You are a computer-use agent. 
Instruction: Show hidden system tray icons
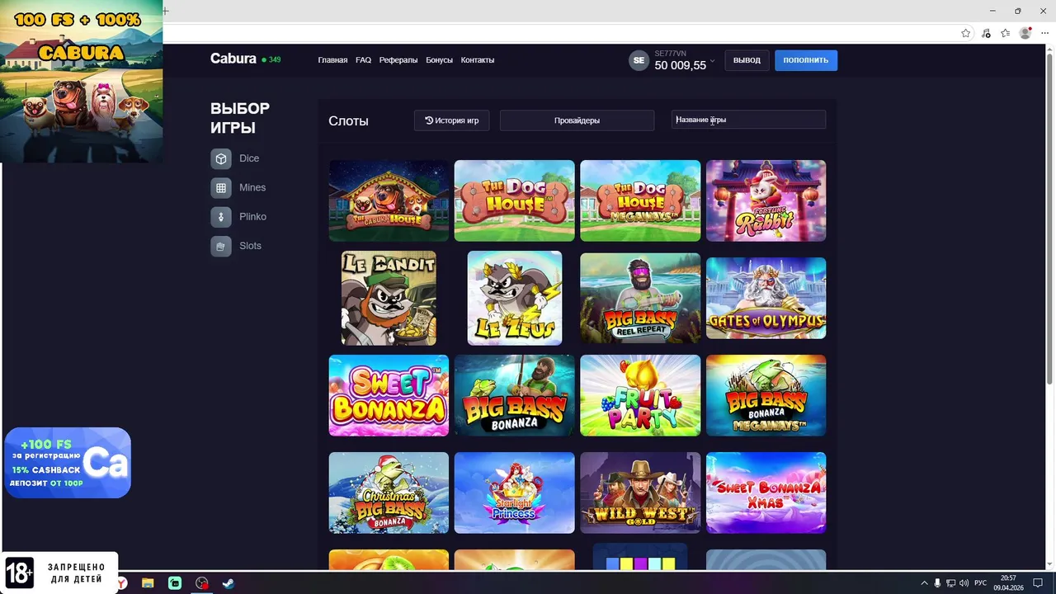tap(924, 583)
